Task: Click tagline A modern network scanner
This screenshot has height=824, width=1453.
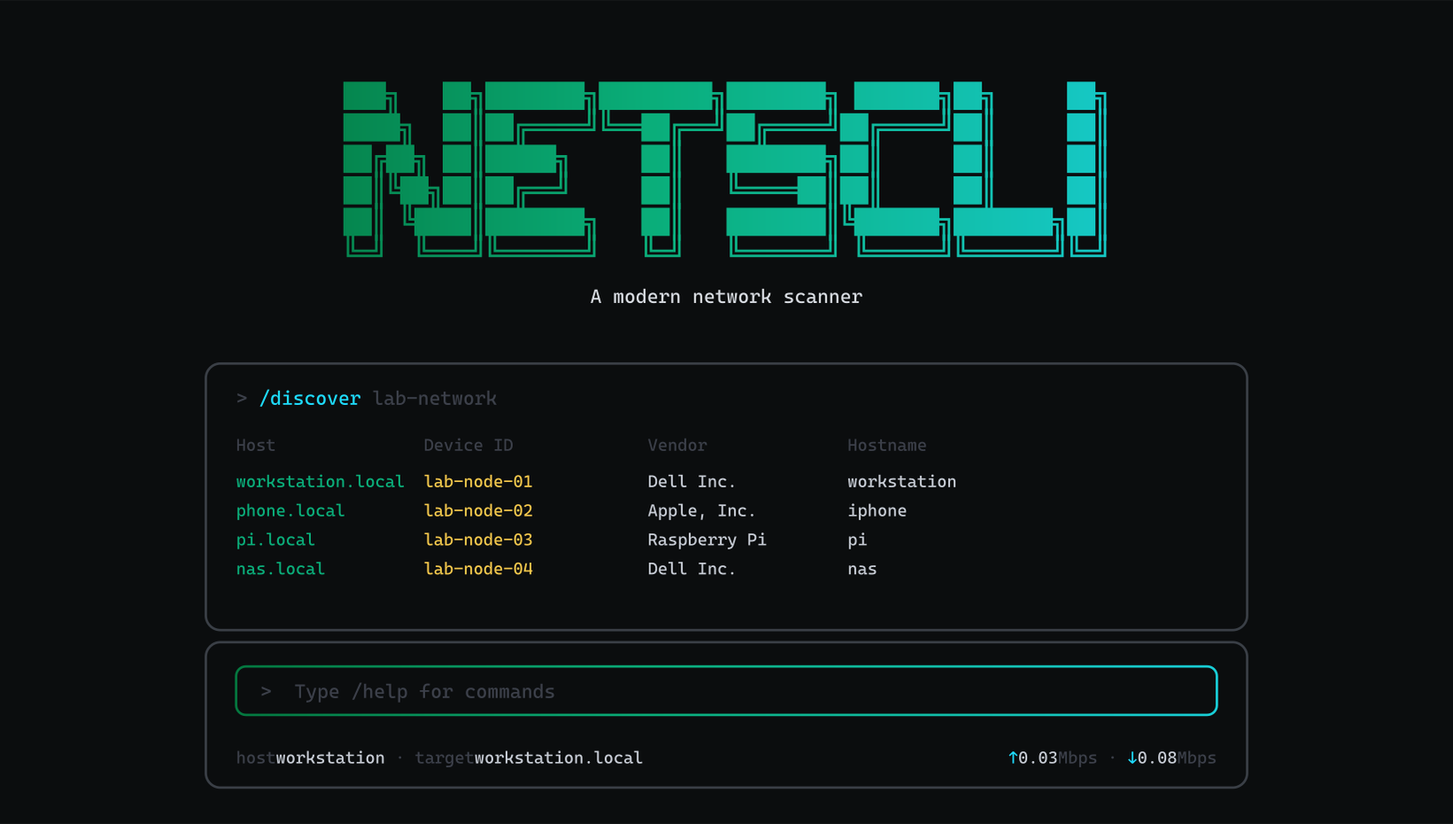Action: tap(726, 297)
